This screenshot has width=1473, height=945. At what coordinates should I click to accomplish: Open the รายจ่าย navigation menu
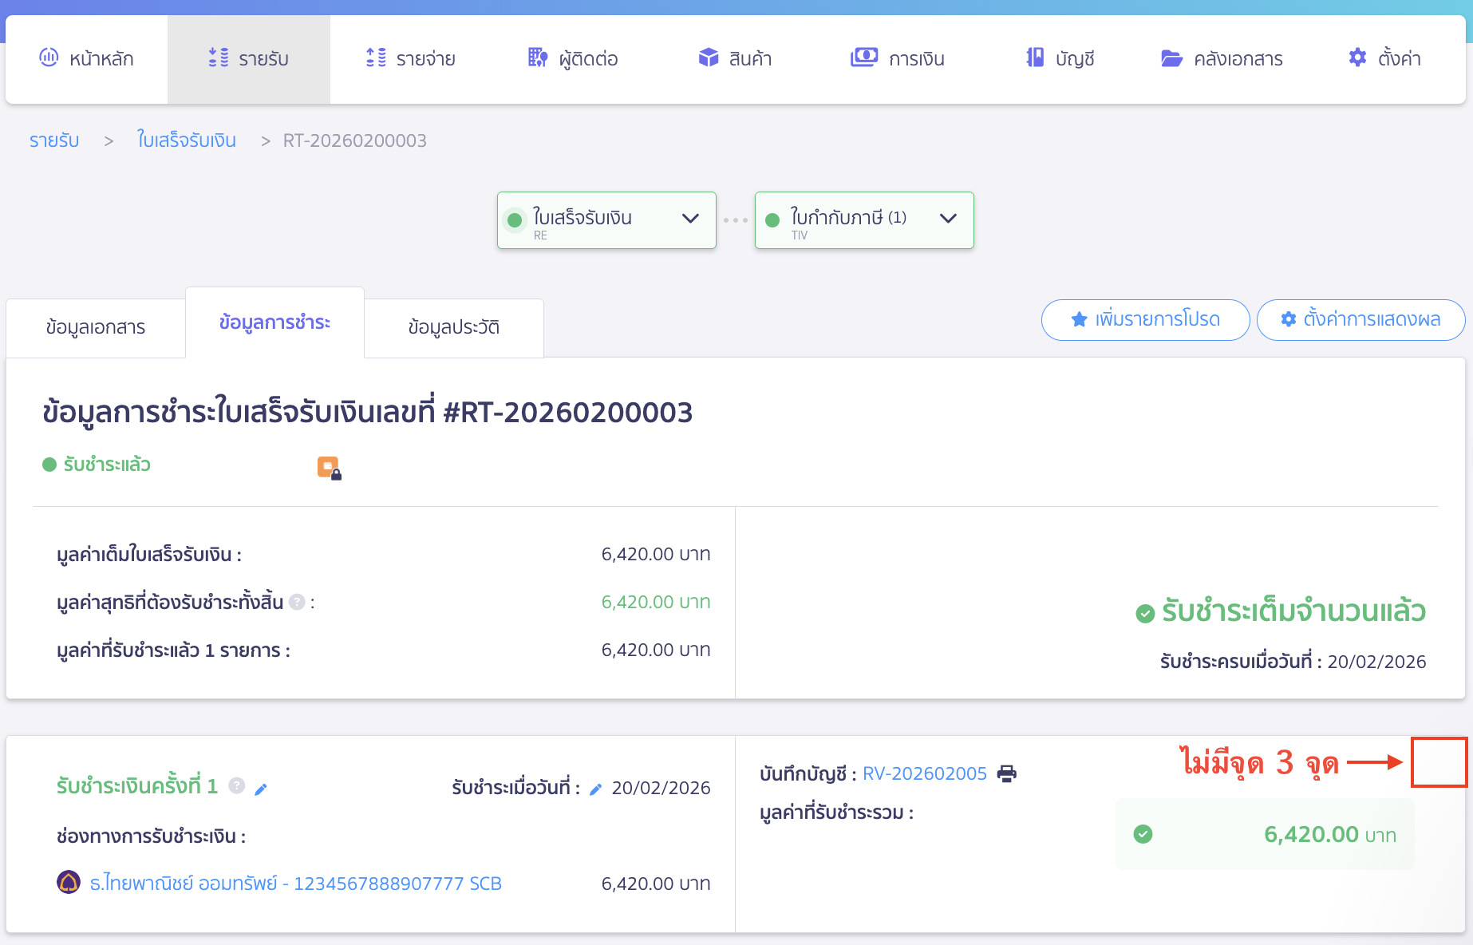[x=411, y=58]
